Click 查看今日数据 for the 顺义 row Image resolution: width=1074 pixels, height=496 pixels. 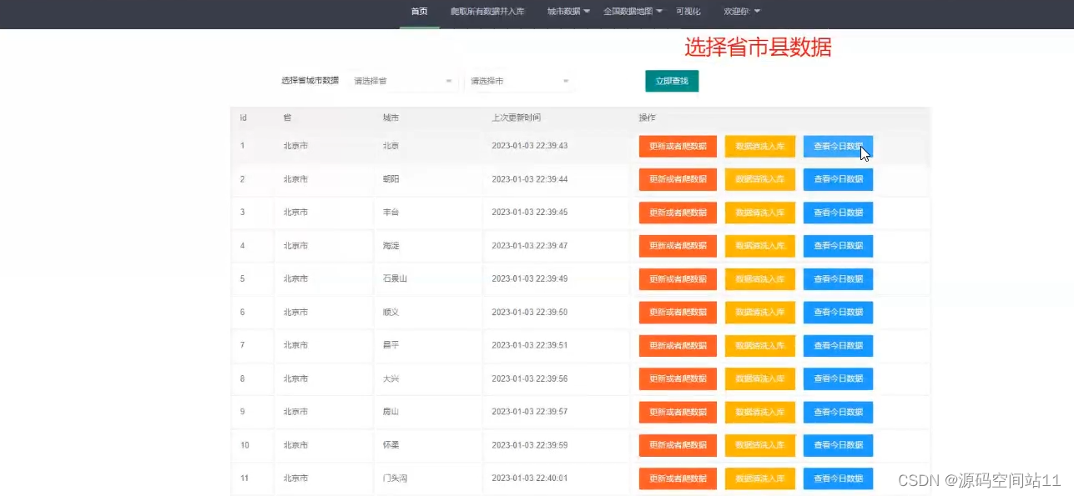pos(838,313)
